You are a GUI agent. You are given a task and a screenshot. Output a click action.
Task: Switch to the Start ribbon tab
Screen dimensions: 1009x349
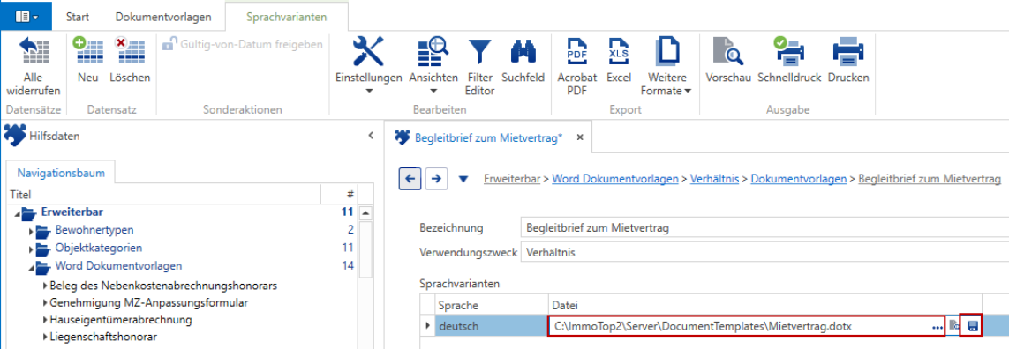77,17
